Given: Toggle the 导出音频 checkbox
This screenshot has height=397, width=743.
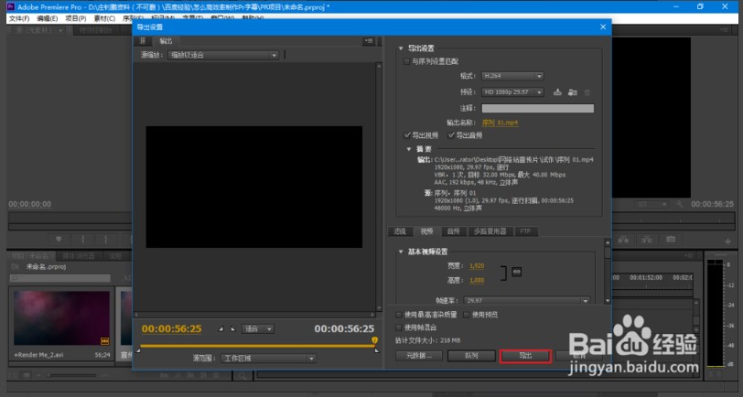Looking at the screenshot, I should tap(451, 135).
